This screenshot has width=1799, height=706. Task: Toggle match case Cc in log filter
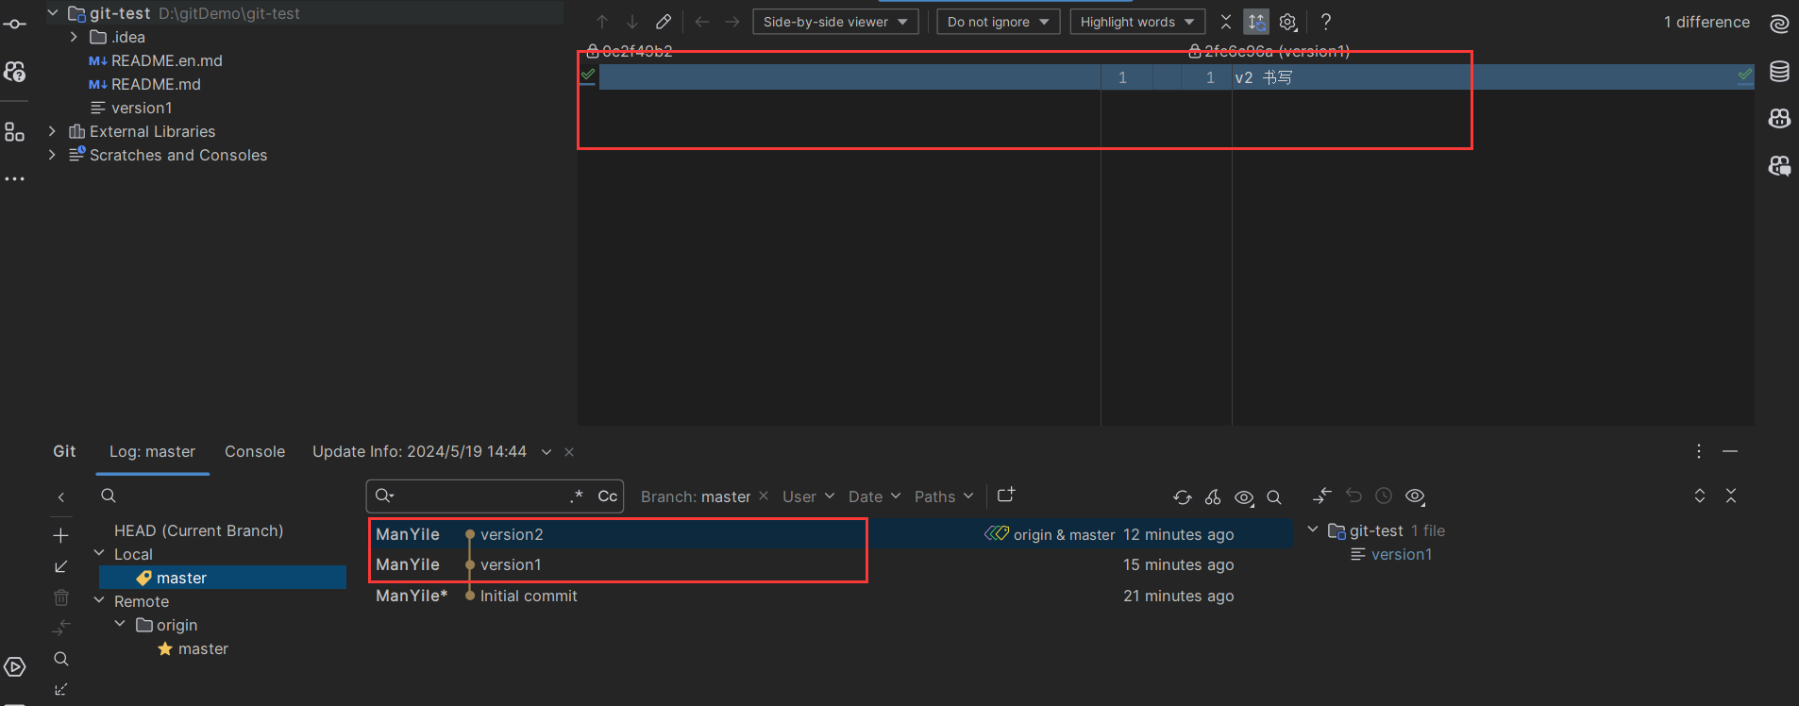608,496
